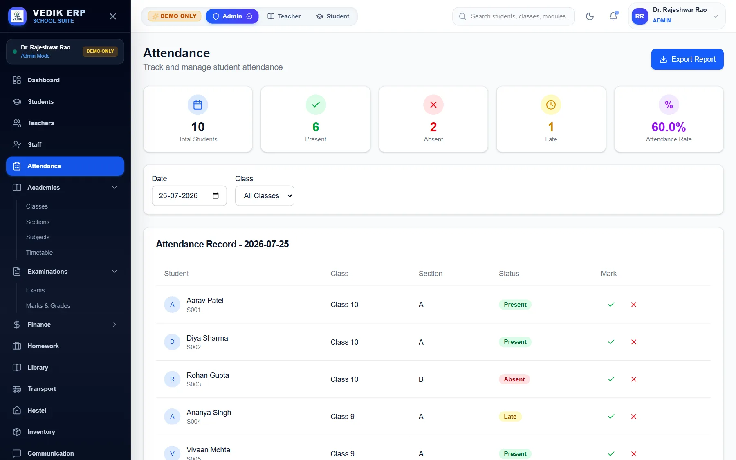
Task: Mark Aarav Patel absent with red X
Action: click(x=634, y=305)
